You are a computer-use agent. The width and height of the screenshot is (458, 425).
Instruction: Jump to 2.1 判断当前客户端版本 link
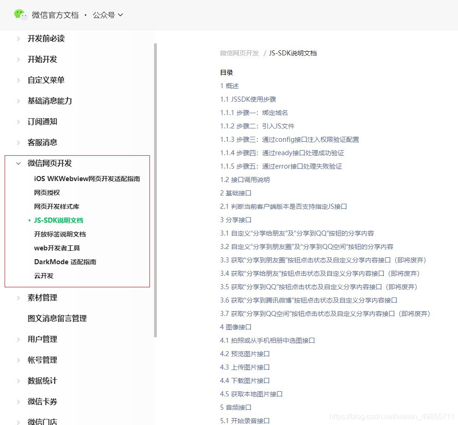[283, 206]
